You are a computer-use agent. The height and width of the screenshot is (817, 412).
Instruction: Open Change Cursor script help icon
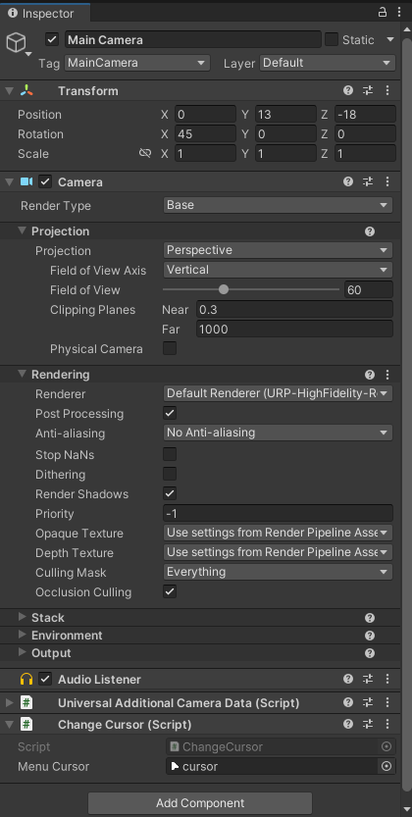point(348,724)
